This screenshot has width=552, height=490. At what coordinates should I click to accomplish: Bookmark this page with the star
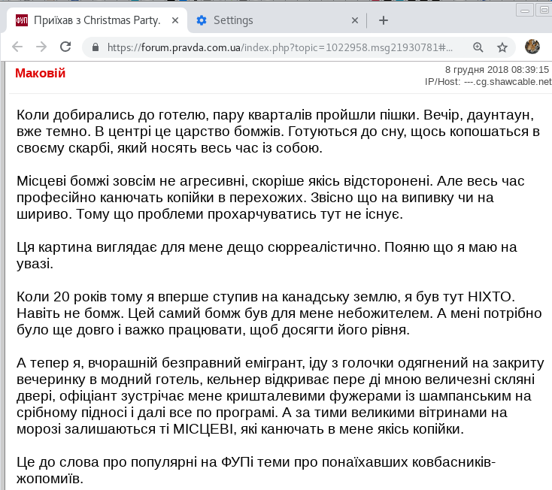pyautogui.click(x=502, y=47)
